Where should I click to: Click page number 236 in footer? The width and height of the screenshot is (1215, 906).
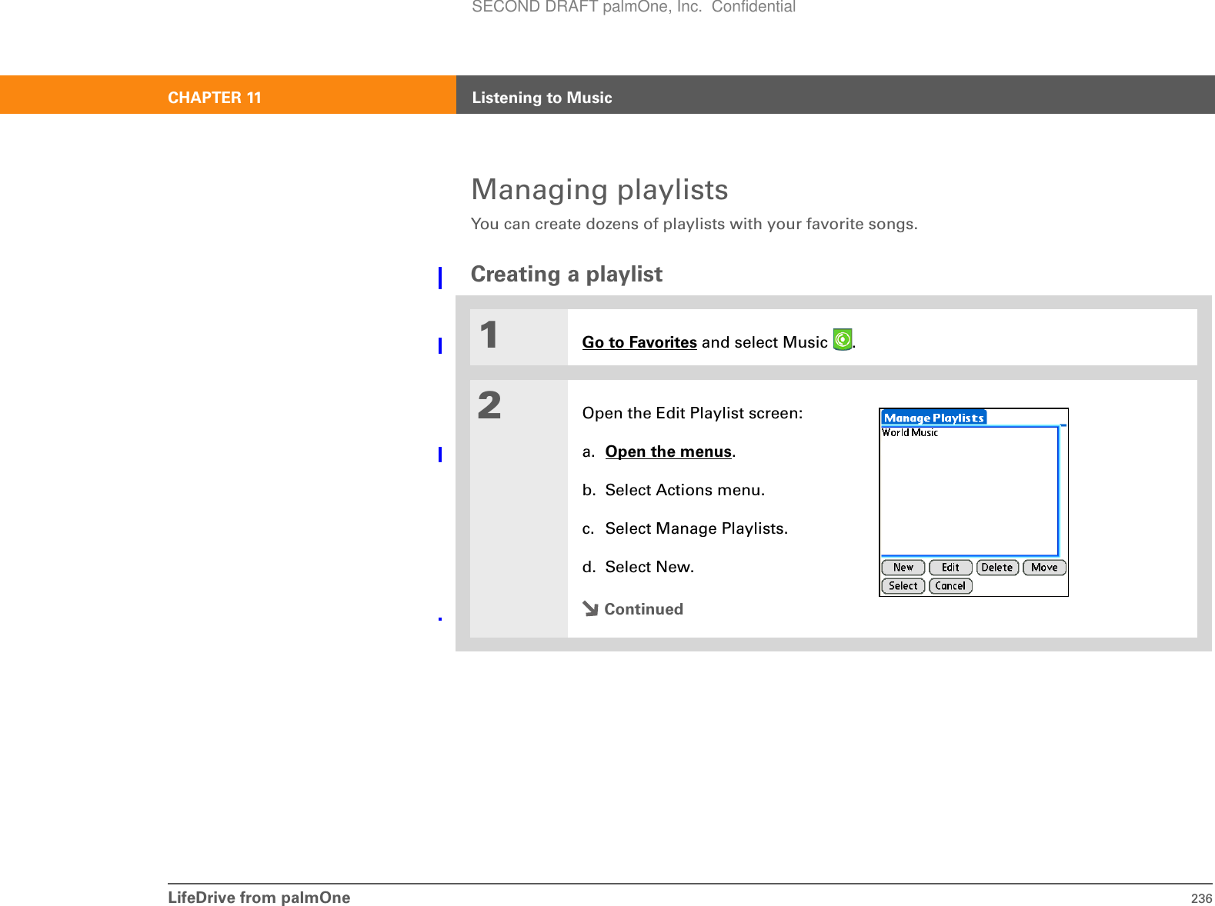pos(1201,898)
